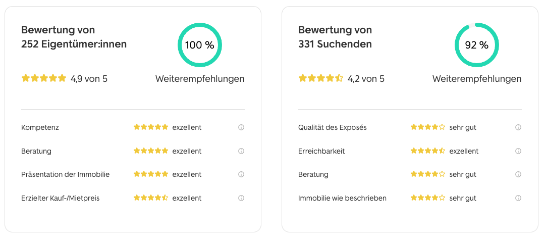
Task: Click the Erzielter Kauf-/Mietpreis label
Action: pos(61,198)
